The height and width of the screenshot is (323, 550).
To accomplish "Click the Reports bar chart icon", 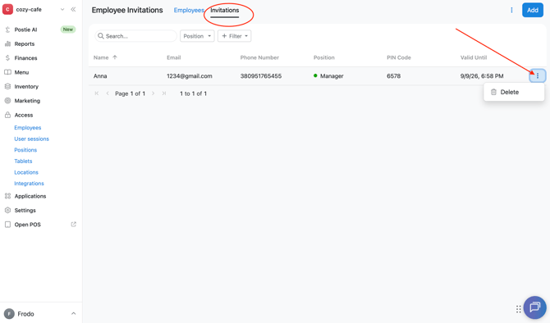I will click(7, 43).
